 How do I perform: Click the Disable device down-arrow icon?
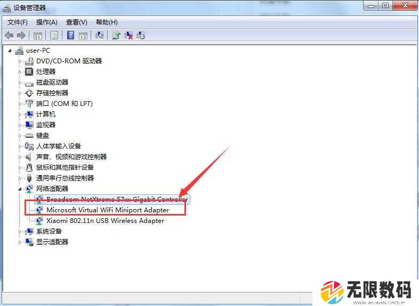click(141, 35)
